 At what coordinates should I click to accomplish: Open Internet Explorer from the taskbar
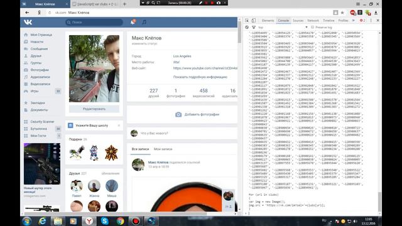coord(42,221)
